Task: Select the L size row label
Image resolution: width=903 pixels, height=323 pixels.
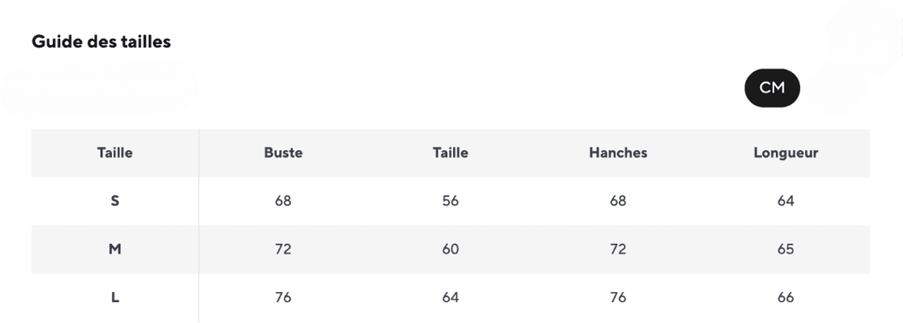Action: 115,297
